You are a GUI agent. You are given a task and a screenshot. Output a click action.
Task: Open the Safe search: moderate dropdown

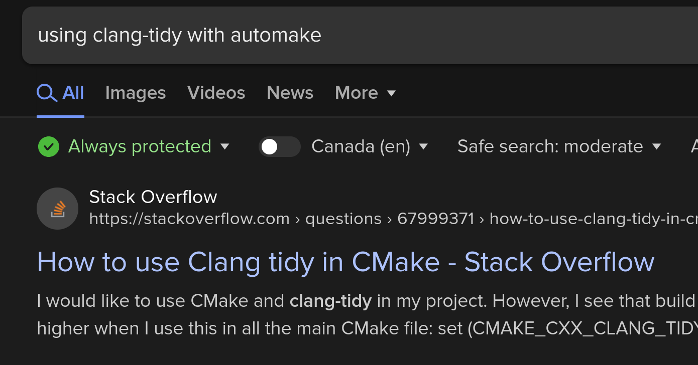point(550,146)
